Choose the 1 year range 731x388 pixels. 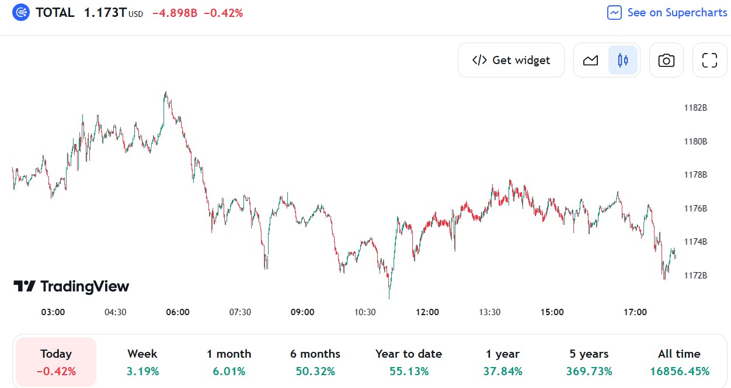coord(503,362)
